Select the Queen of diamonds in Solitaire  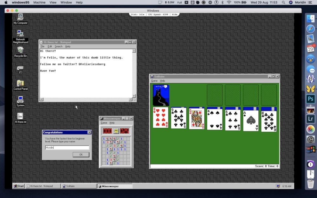coord(197,118)
